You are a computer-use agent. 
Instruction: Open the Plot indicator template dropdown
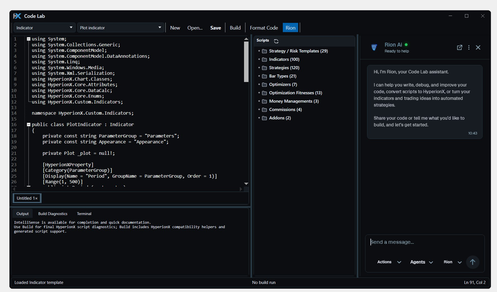[x=120, y=28]
